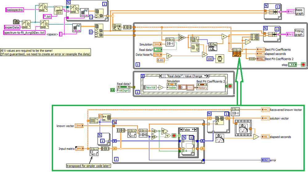This screenshot has width=308, height=172.
Task: Click the error I32 indicator terminal
Action: [265, 160]
